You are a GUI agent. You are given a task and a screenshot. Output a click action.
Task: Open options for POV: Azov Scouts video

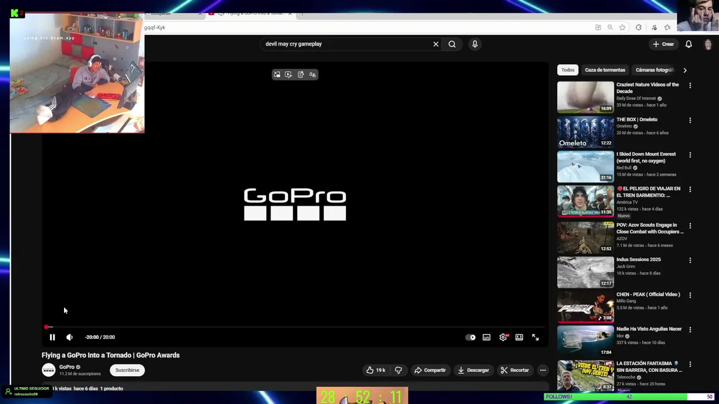[690, 226]
